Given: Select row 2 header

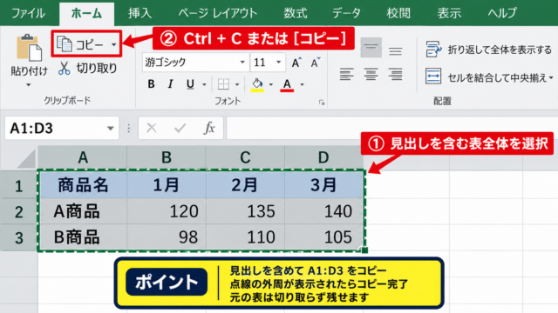Looking at the screenshot, I should (19, 212).
